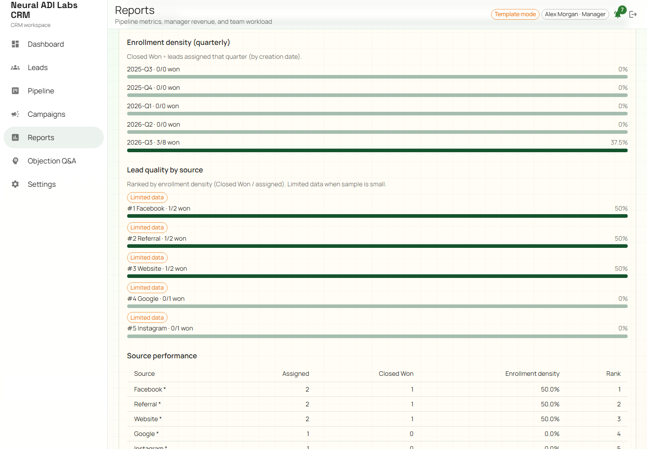Click Website row in Source performance table

[x=377, y=419]
